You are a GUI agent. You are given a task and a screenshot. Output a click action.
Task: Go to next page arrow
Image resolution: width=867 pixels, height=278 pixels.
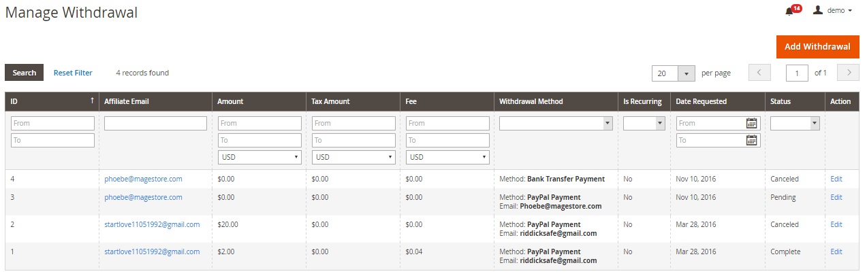(848, 73)
